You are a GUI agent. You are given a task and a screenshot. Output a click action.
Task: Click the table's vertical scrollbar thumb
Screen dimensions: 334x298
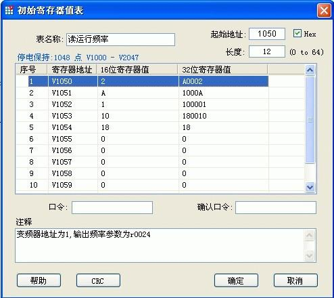pyautogui.click(x=310, y=120)
